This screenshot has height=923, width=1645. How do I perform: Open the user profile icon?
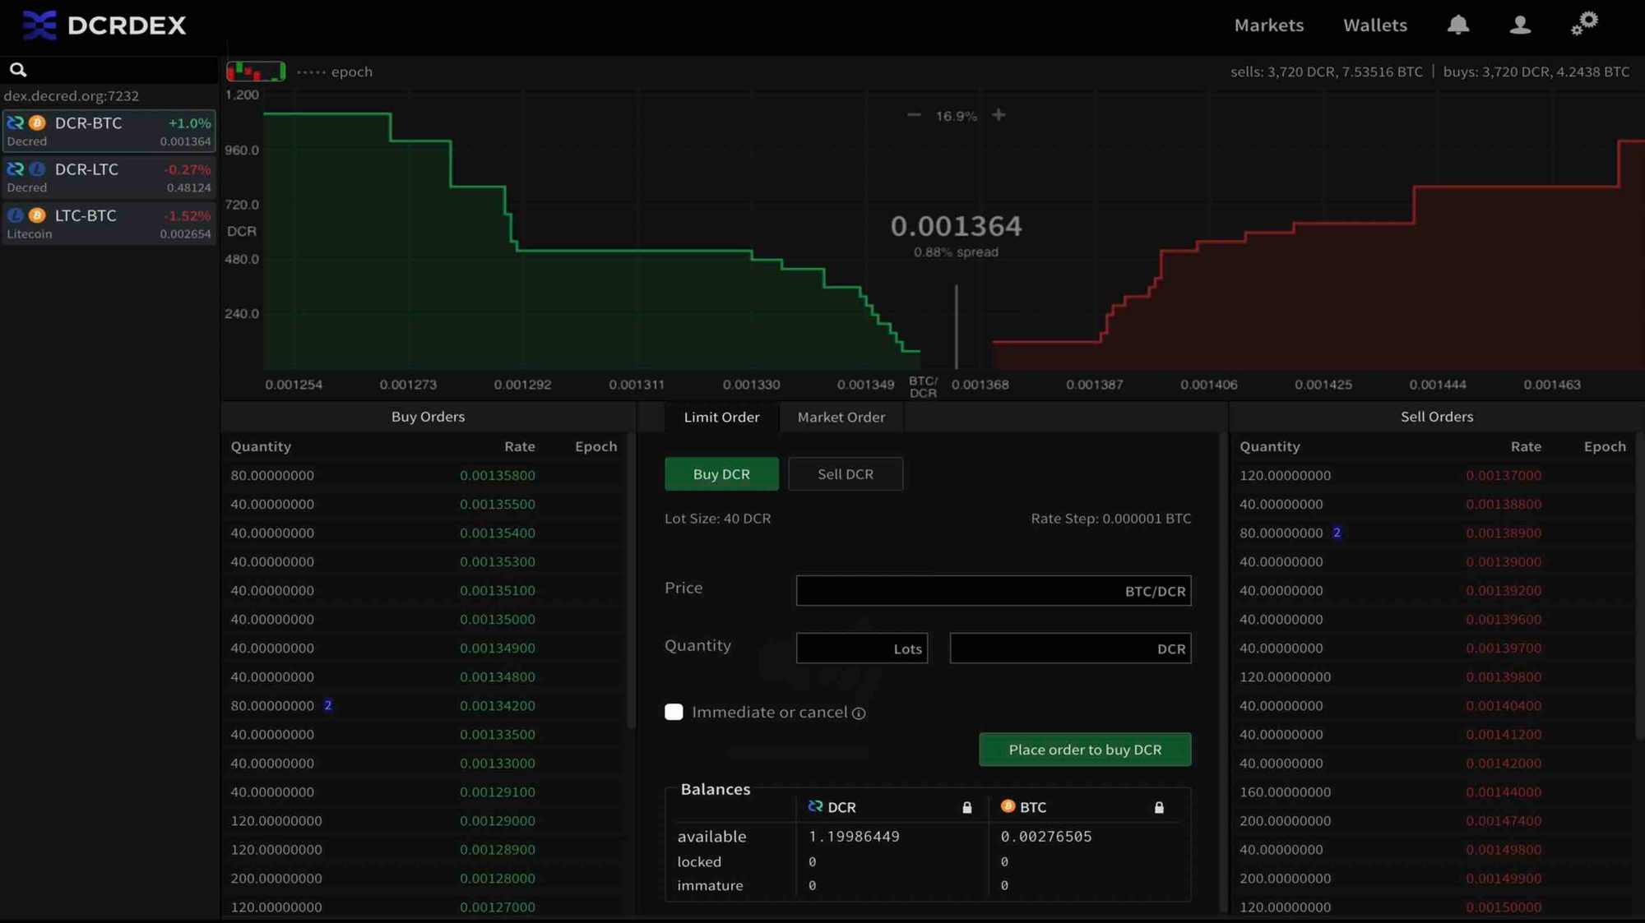tap(1520, 25)
